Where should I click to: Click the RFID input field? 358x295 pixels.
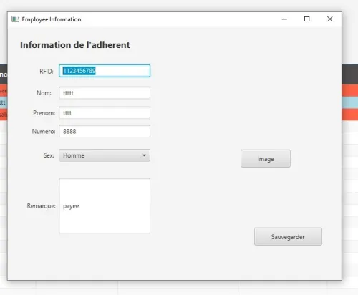[x=105, y=71]
